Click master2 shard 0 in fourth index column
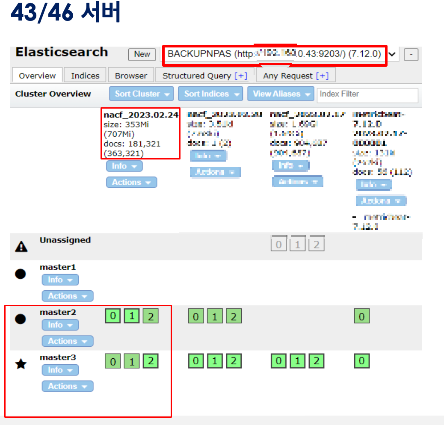Viewport: 444px width, 425px height. (x=361, y=316)
